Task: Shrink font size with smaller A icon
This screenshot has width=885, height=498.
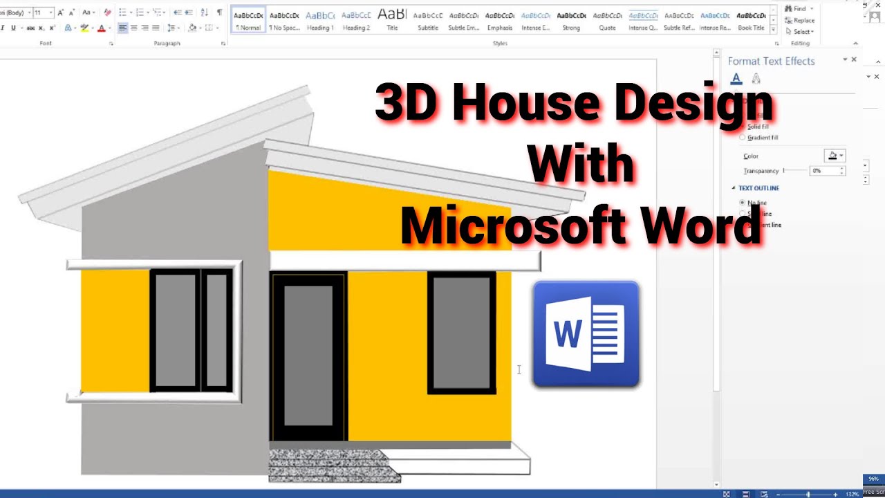Action: click(72, 12)
